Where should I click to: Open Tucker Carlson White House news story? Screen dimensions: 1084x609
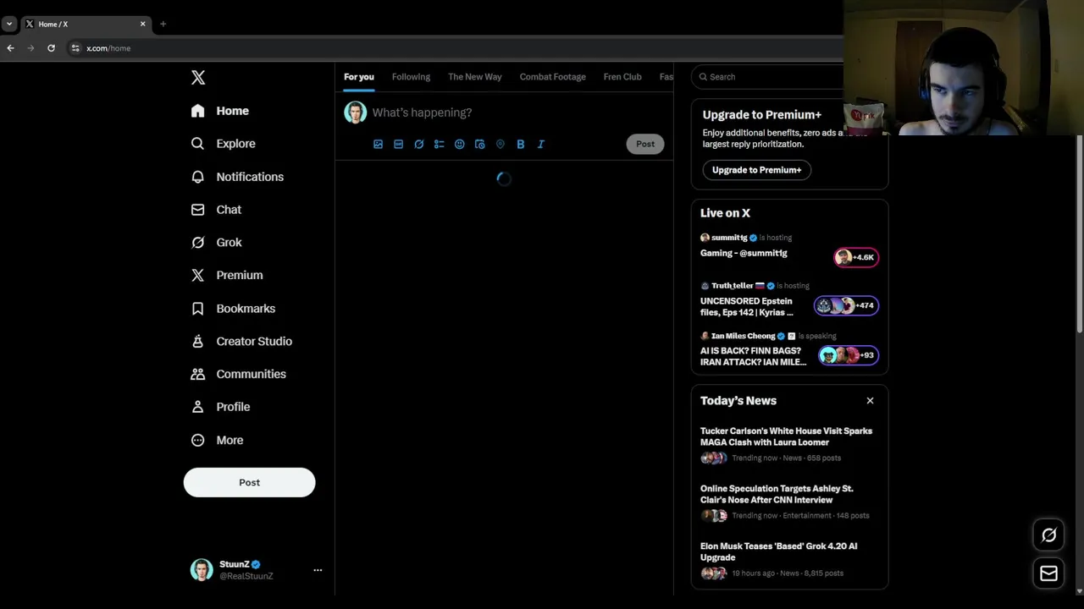pyautogui.click(x=789, y=444)
